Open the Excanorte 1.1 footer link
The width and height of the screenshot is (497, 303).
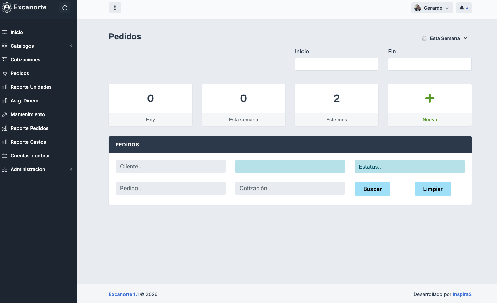pos(124,294)
